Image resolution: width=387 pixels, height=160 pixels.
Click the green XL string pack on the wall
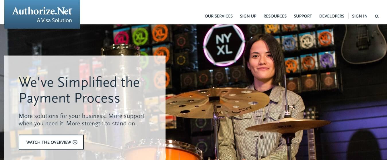click(141, 37)
